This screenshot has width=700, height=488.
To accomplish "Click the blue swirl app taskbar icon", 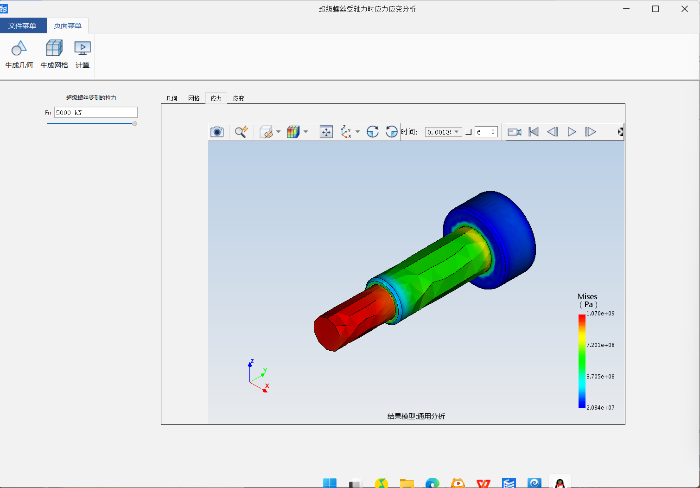I will point(535,483).
